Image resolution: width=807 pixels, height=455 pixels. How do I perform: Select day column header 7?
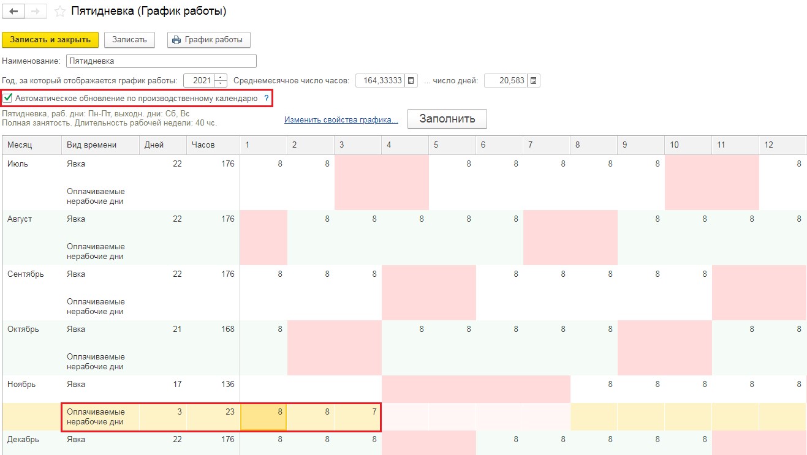coord(547,145)
